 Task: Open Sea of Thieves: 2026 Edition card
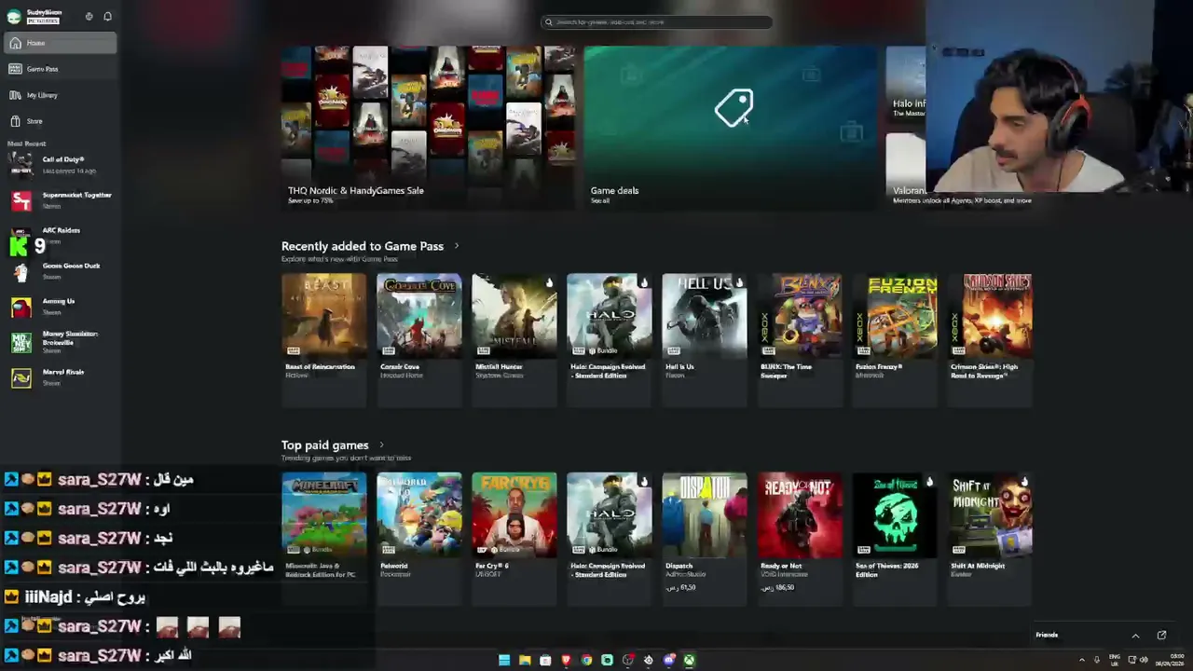click(895, 540)
